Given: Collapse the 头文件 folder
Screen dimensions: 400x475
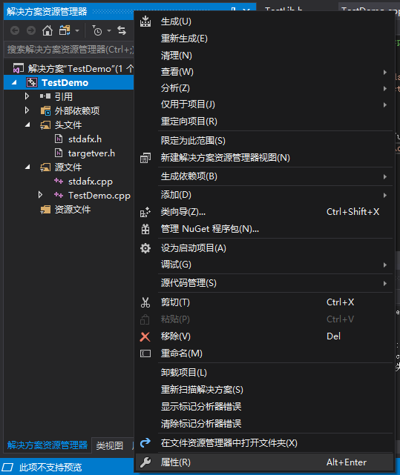Looking at the screenshot, I should coord(27,124).
